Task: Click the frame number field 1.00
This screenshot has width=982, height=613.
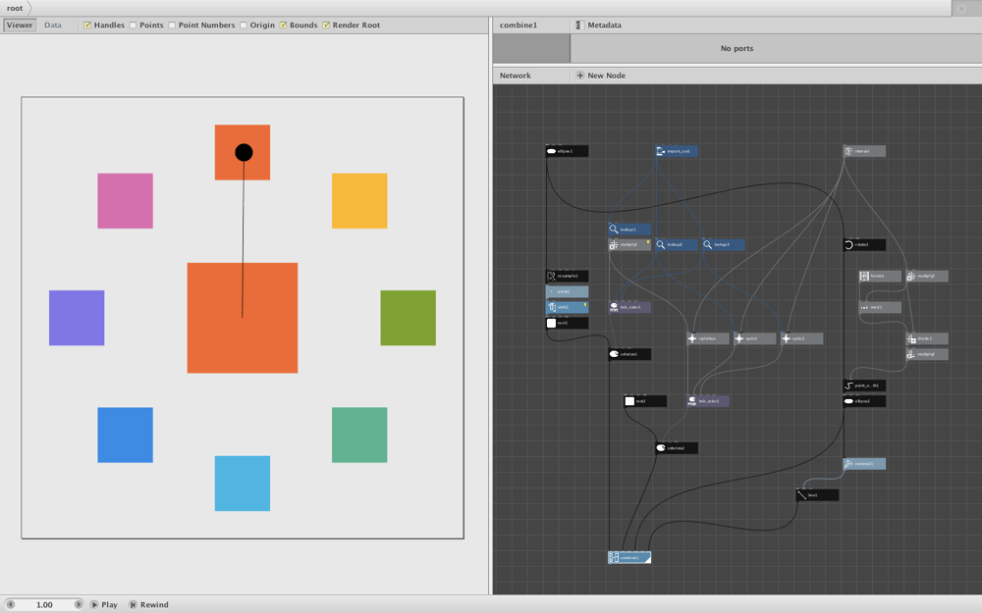Action: (x=44, y=605)
